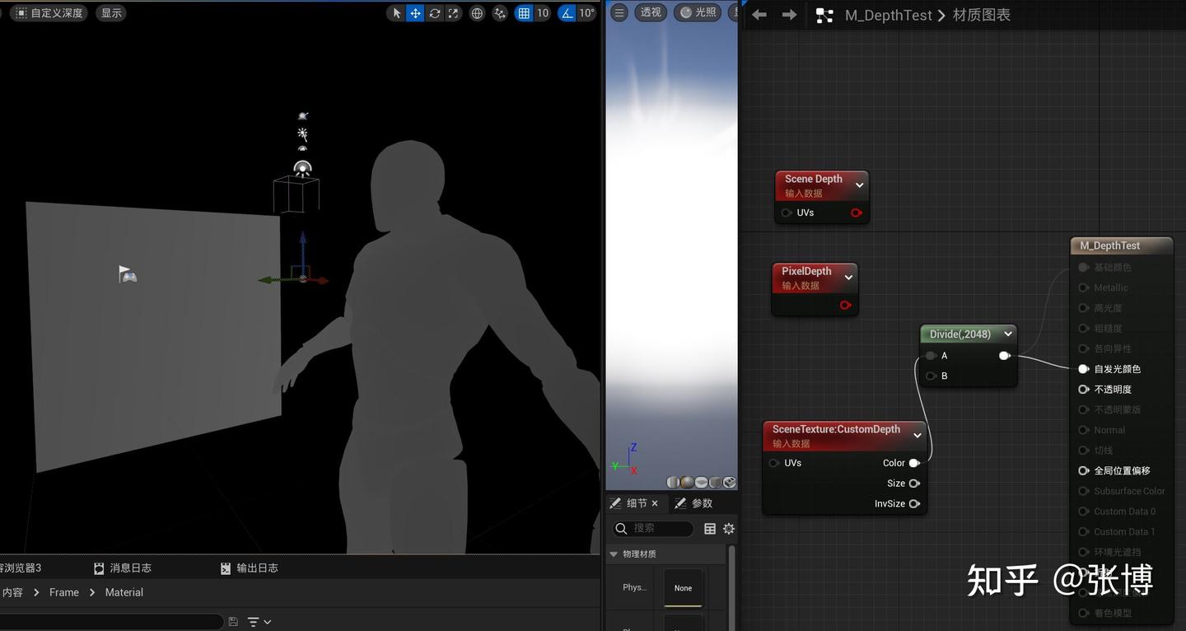Activate the scale transform tool
This screenshot has height=631, width=1186.
click(x=453, y=13)
